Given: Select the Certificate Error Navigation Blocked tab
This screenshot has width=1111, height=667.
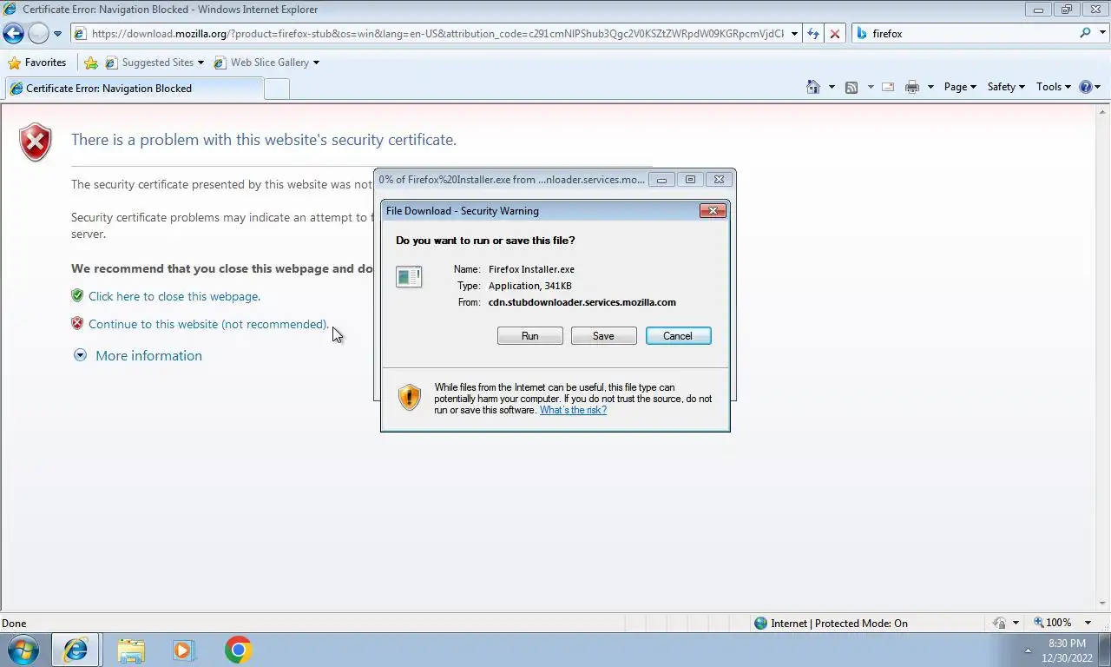Looking at the screenshot, I should pyautogui.click(x=133, y=88).
